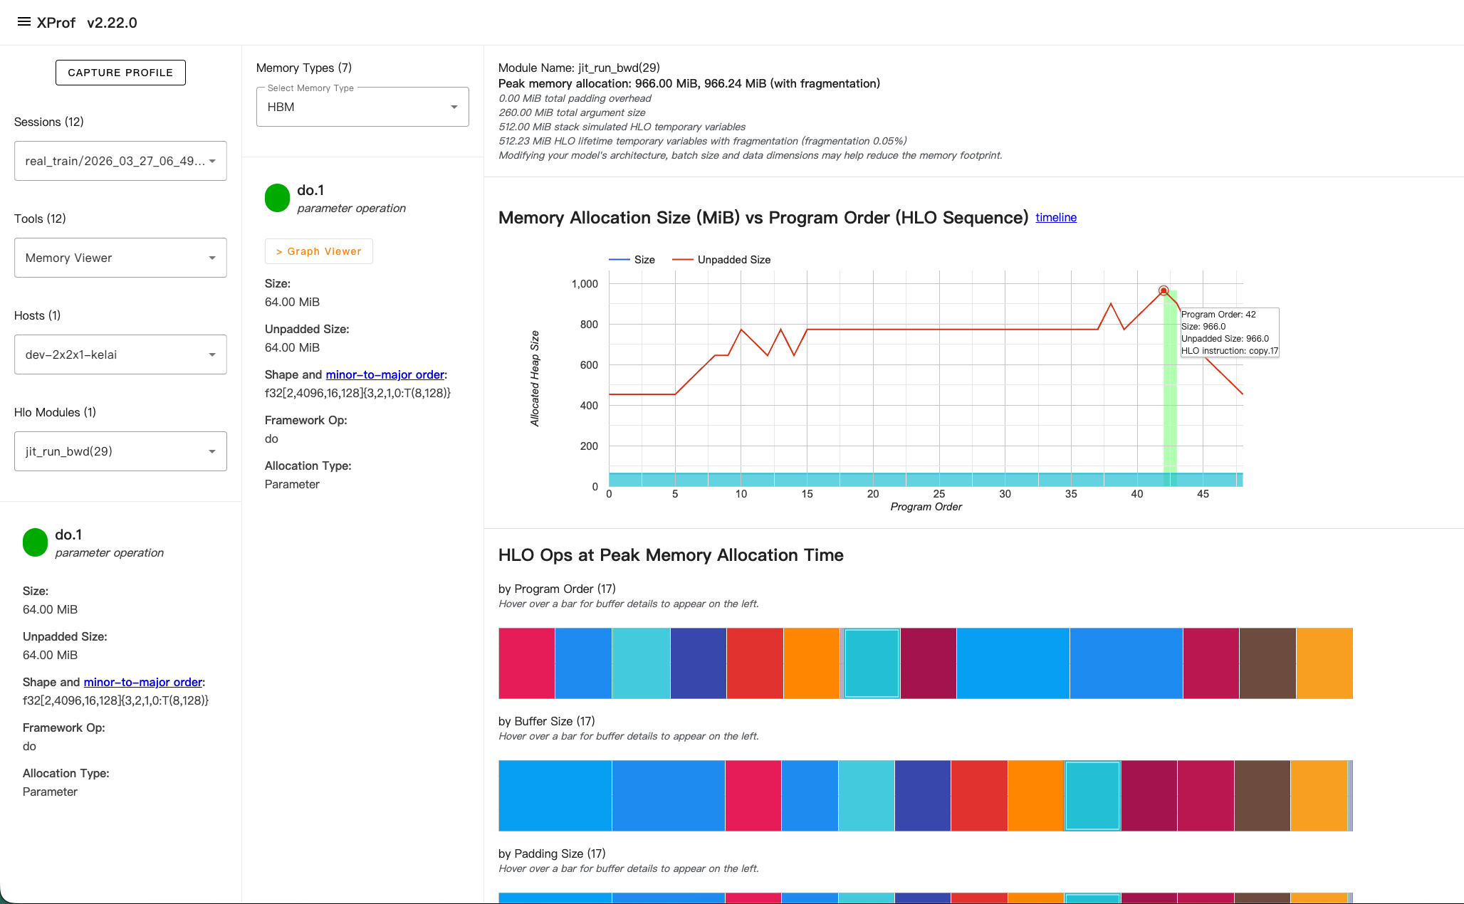
Task: Click the 'Sessions (12)' label
Action: [49, 122]
